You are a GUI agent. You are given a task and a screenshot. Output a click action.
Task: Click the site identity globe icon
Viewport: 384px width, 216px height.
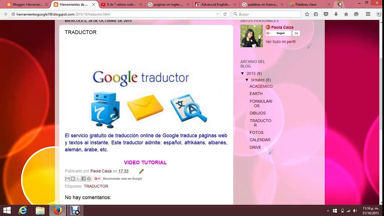click(x=13, y=14)
